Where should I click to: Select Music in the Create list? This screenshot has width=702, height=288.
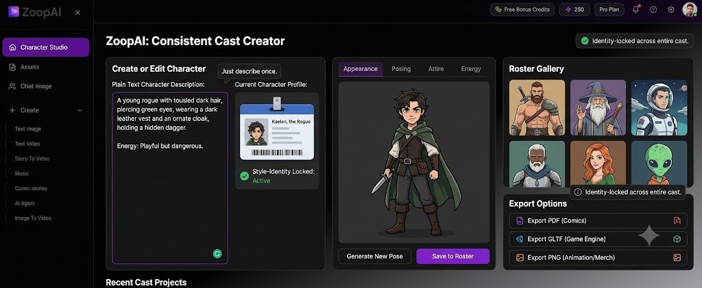pos(22,173)
